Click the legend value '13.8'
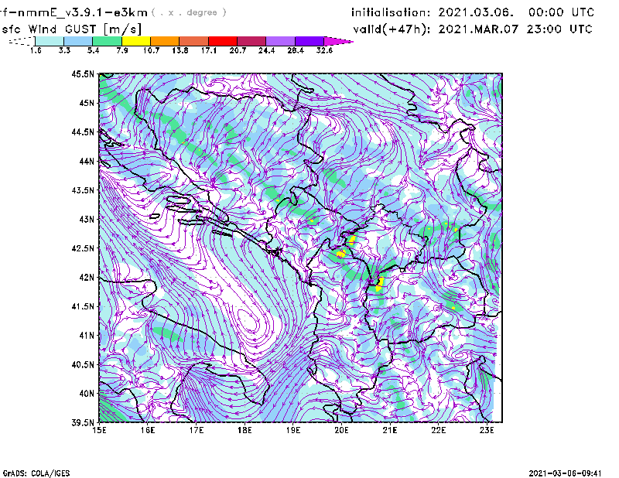619x478 pixels. [180, 50]
